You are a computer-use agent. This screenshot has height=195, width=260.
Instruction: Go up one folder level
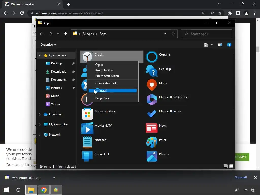[65, 34]
